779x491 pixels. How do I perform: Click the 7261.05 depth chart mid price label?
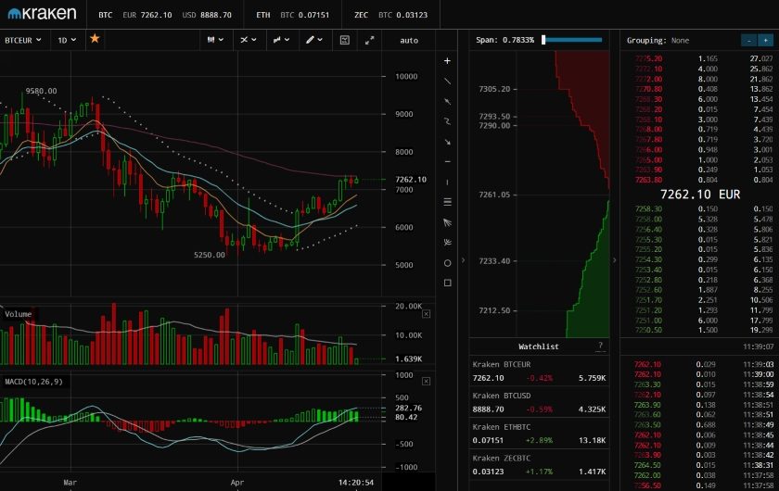click(x=494, y=195)
